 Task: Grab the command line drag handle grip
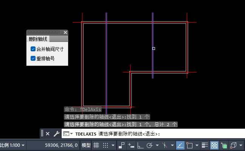pos(42,134)
